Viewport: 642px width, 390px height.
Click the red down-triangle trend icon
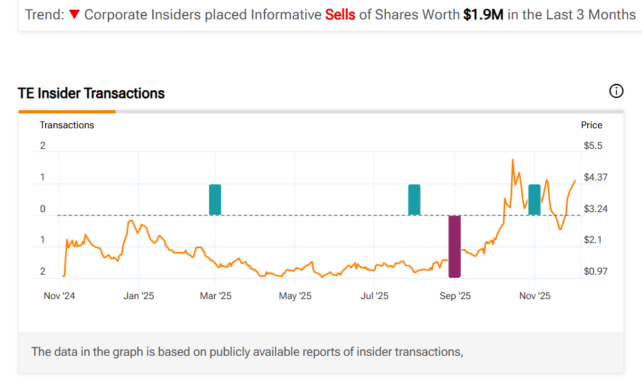click(74, 14)
